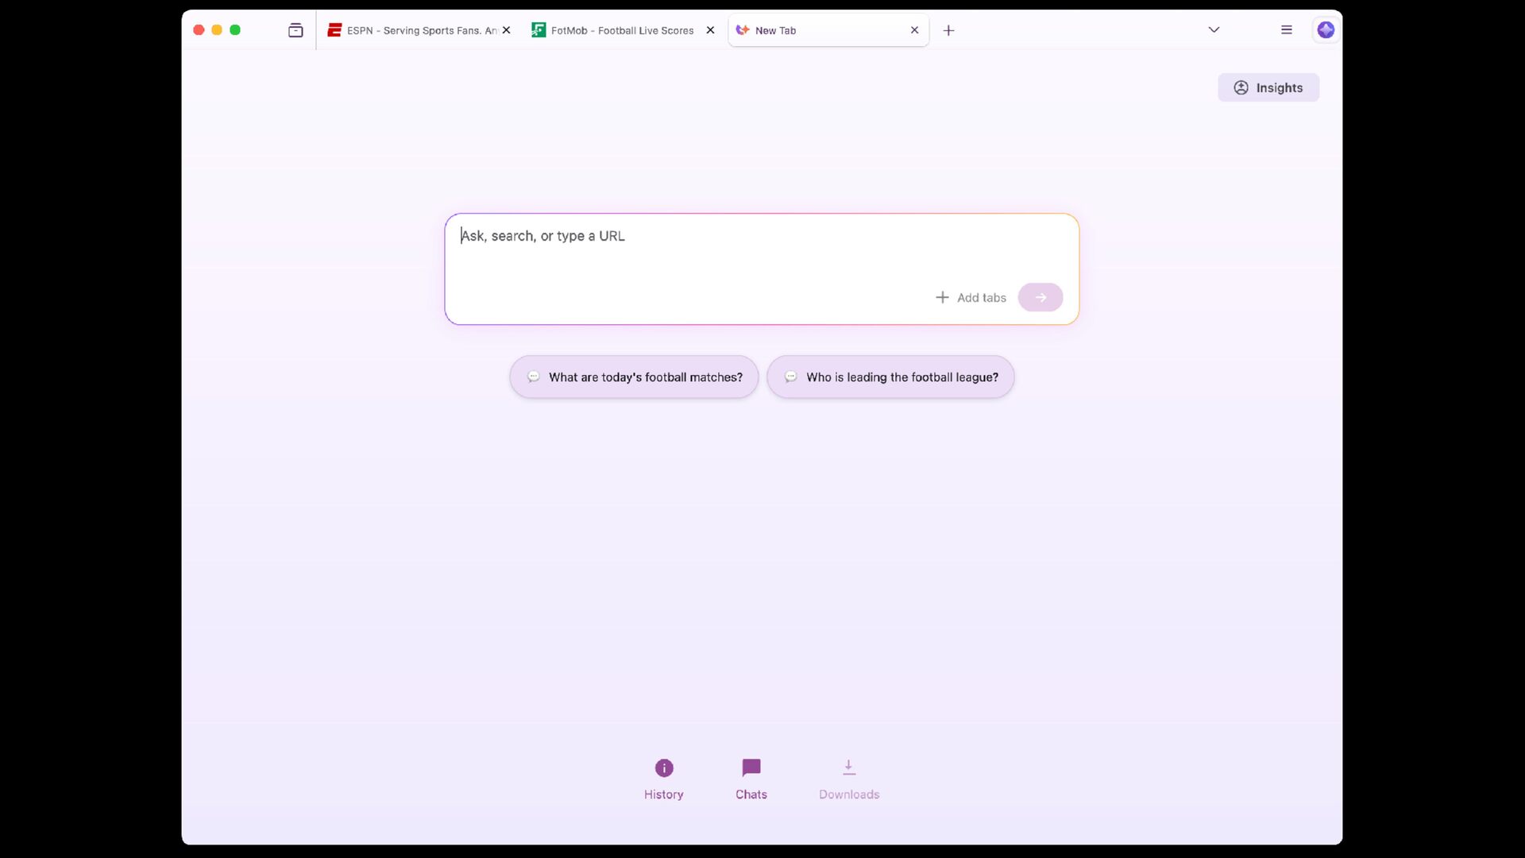The width and height of the screenshot is (1525, 858).
Task: Open Chats from bottom shortcuts
Action: point(751,779)
